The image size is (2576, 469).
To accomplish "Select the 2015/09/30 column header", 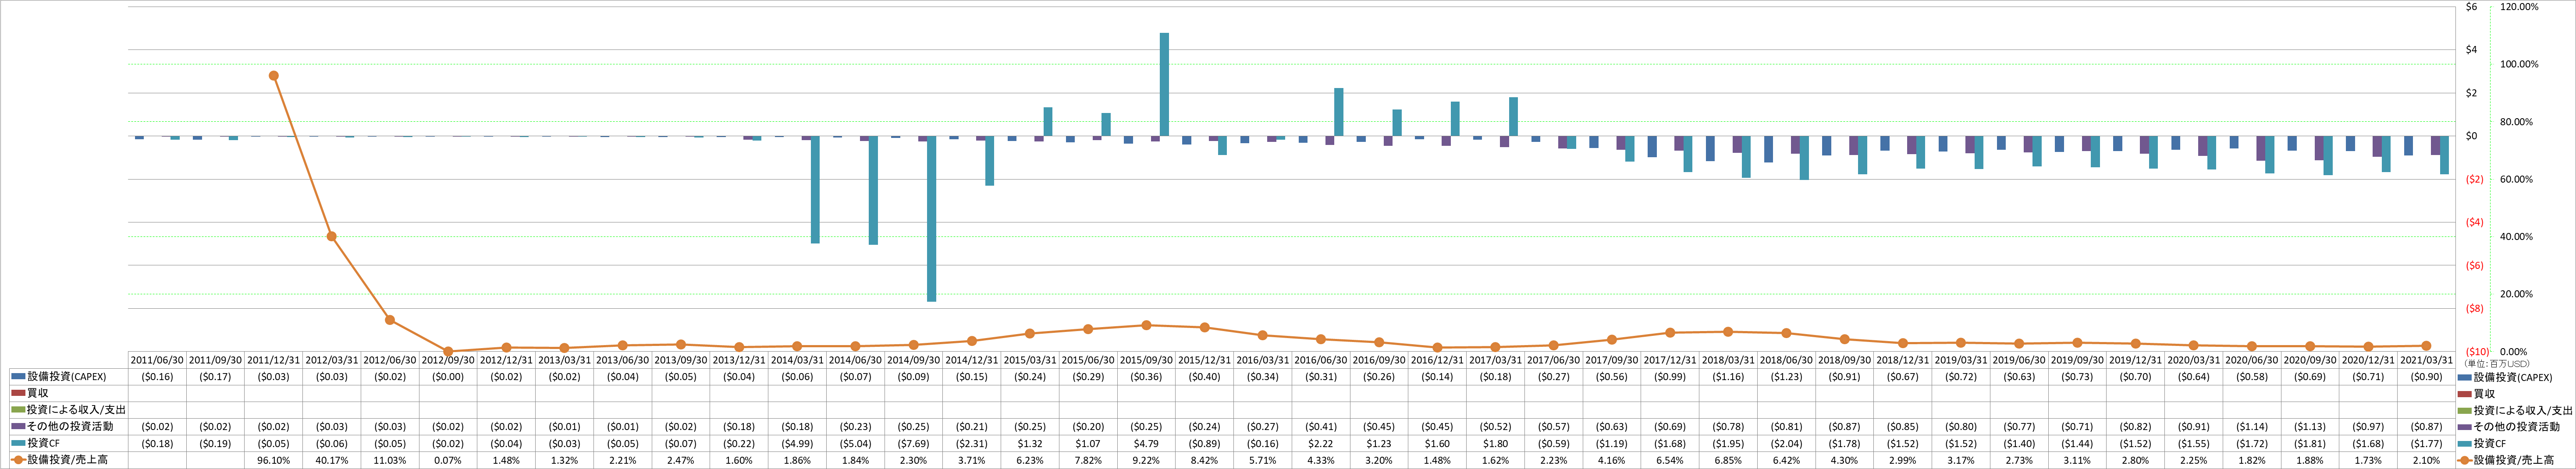I will pos(1146,360).
